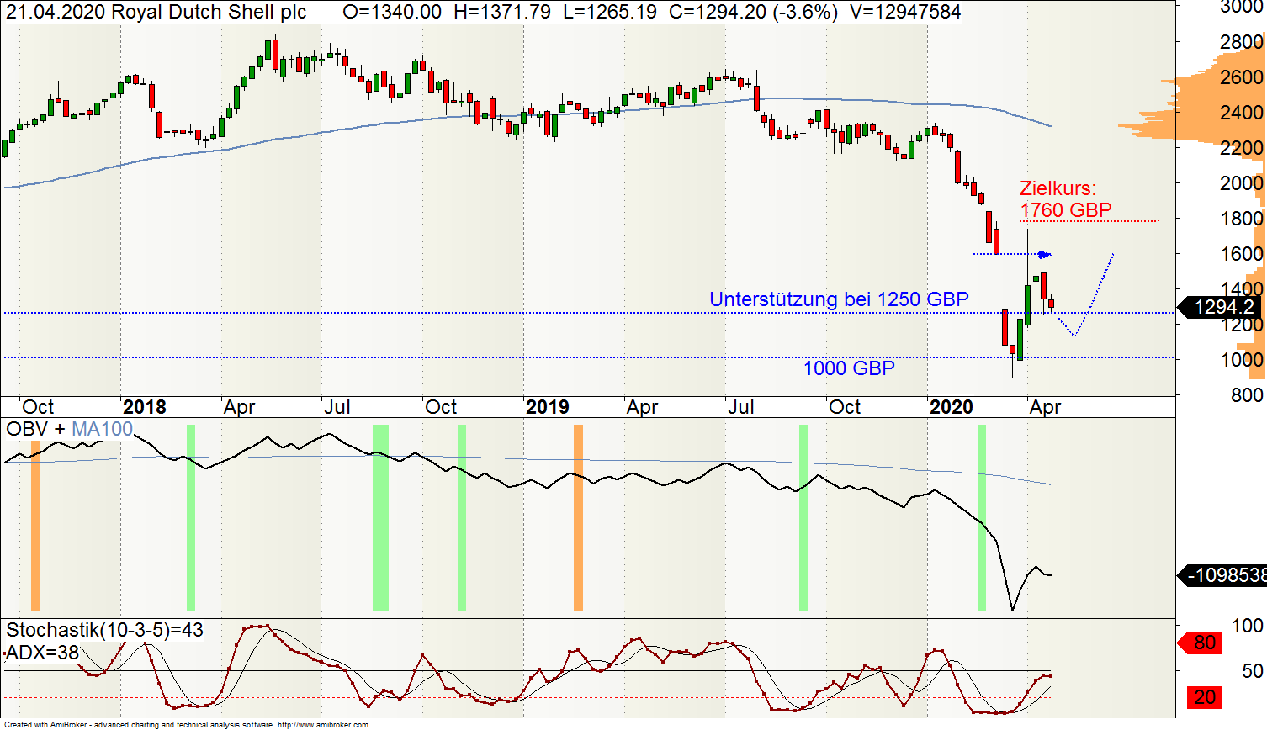Click the Stochastik(10-3-5)=43 label
Viewport: 1267px width, 730px height.
click(104, 630)
